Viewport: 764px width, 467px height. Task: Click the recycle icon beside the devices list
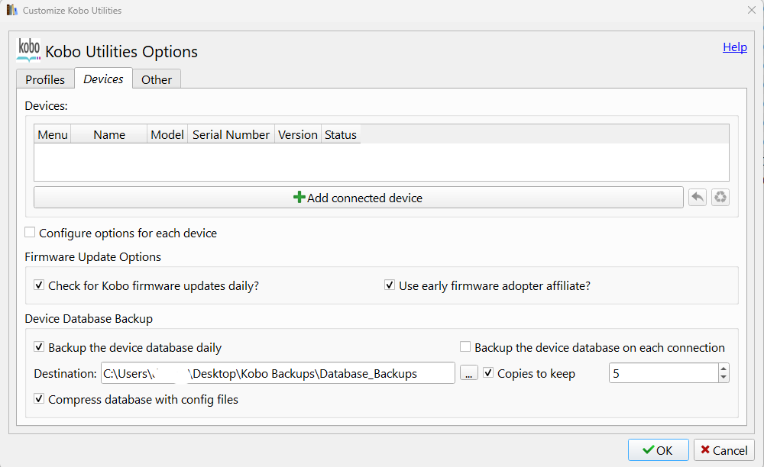[x=720, y=198]
